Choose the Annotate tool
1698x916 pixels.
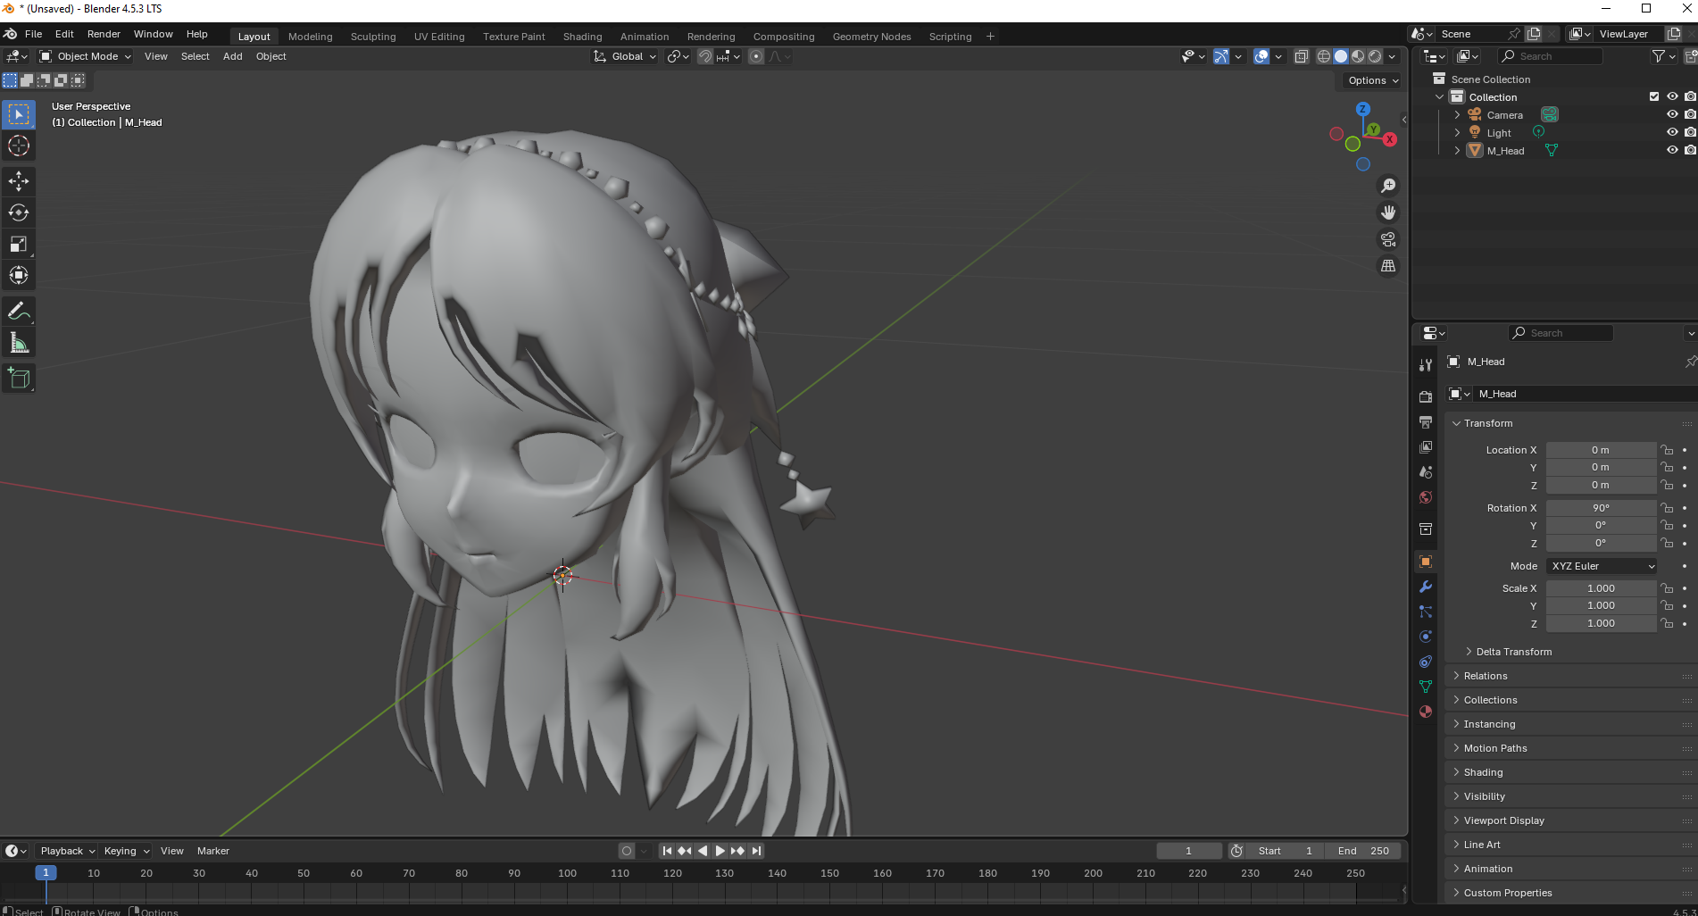tap(19, 312)
